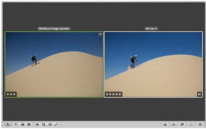The width and height of the screenshot is (206, 129).
Task: Select the Red Eye tool
Action: 50,124
